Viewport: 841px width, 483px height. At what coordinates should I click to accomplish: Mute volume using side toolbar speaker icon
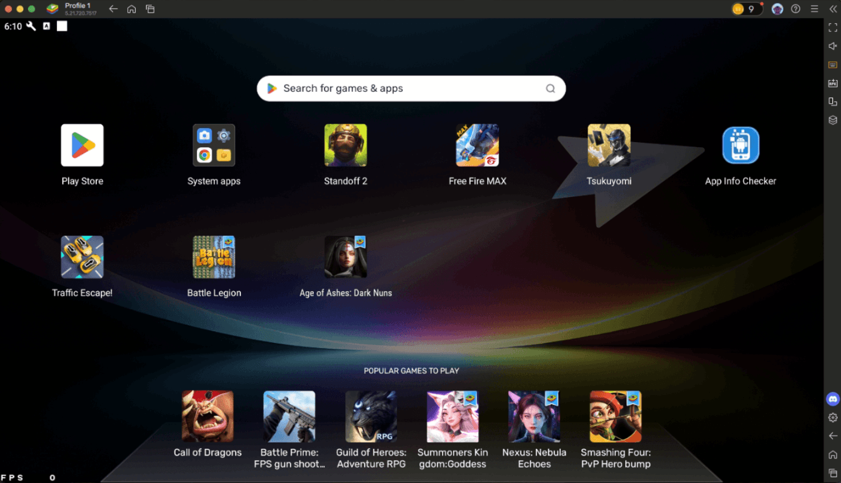(833, 46)
